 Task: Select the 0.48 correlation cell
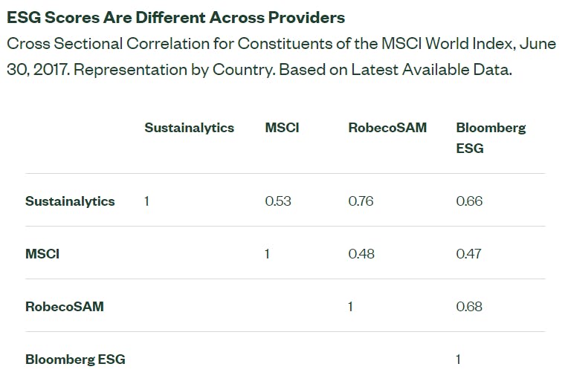(361, 254)
